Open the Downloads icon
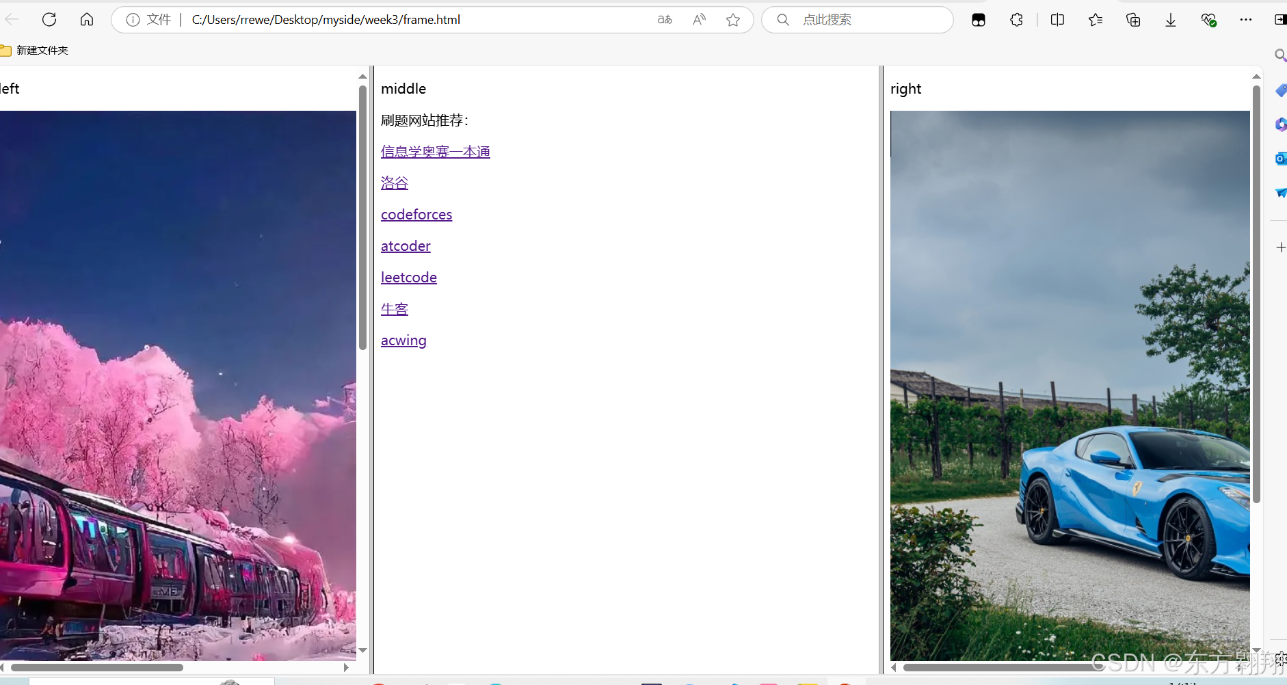The image size is (1287, 685). pos(1171,20)
